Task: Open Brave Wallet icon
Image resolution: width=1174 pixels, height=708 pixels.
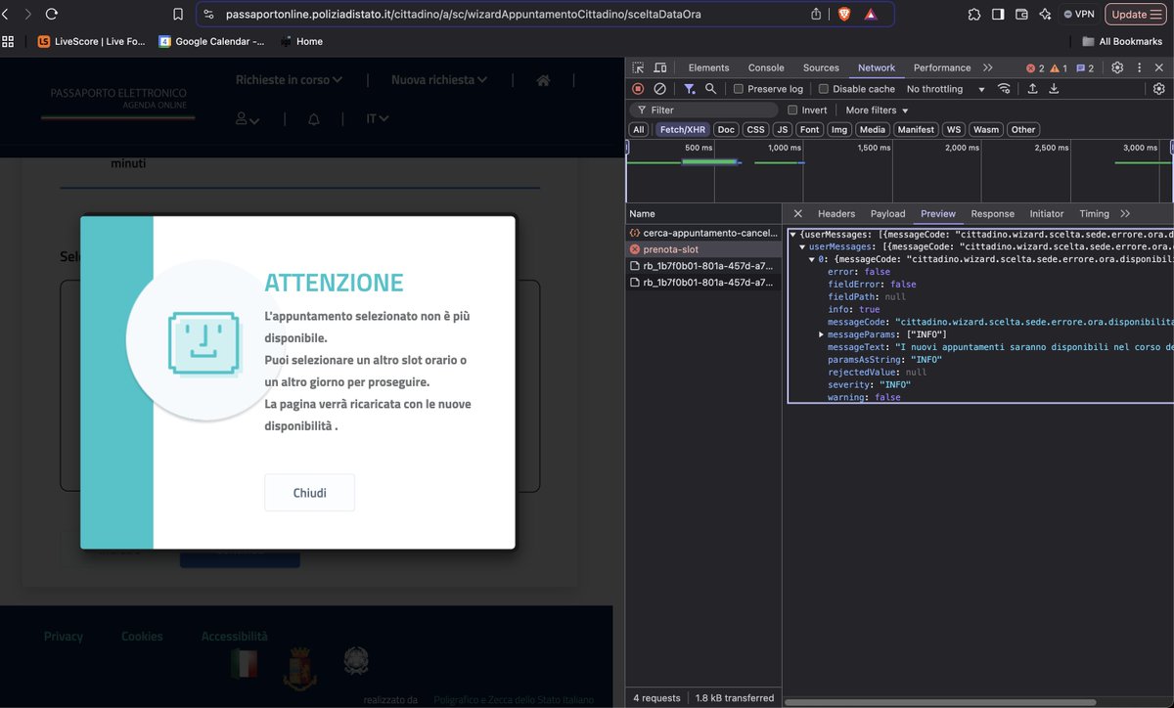Action: (x=1021, y=15)
